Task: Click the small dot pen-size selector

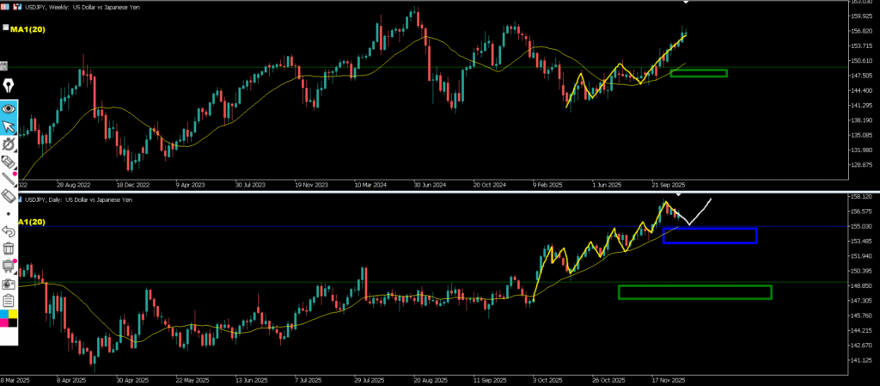Action: coord(9,213)
